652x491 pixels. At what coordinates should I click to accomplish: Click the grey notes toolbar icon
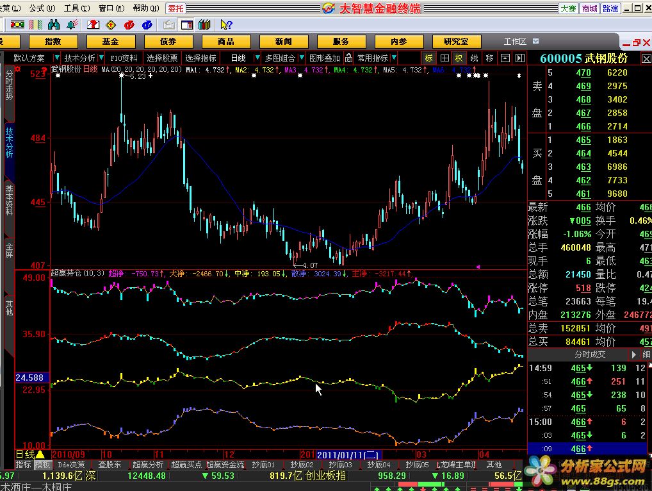[169, 25]
